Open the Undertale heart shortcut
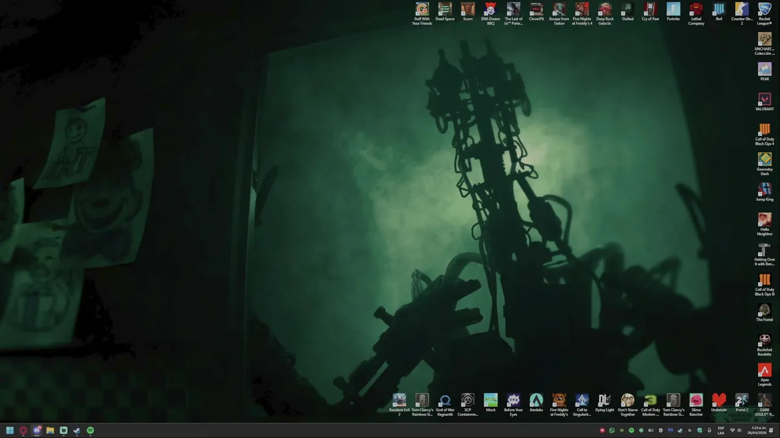This screenshot has width=780, height=438. point(719,403)
